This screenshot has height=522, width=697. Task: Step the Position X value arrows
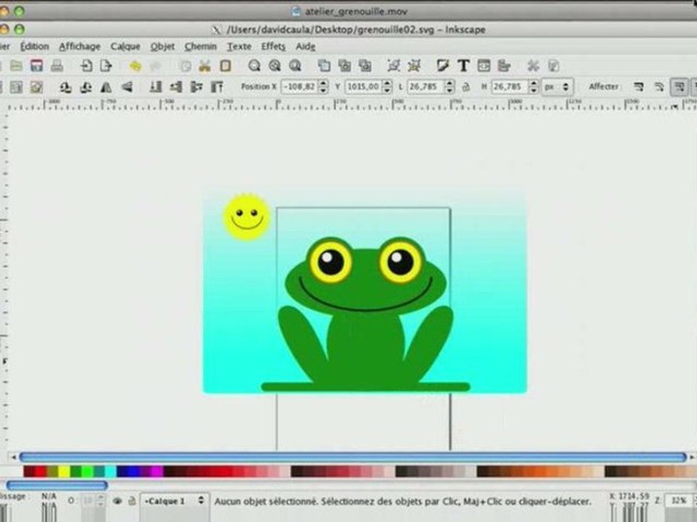coord(324,86)
